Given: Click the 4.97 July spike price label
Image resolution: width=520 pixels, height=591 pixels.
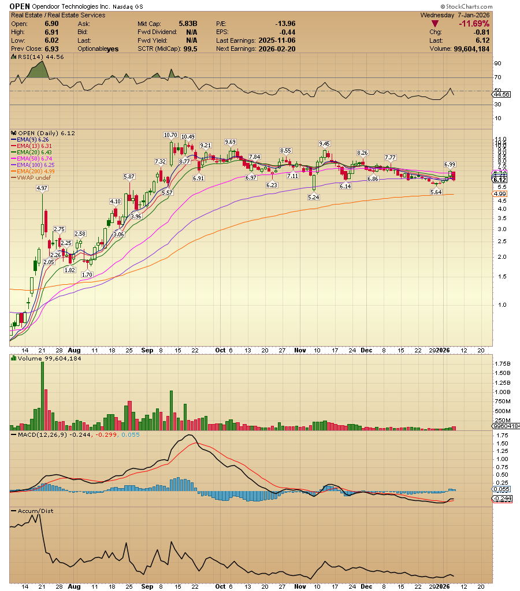Looking at the screenshot, I should pyautogui.click(x=42, y=188).
